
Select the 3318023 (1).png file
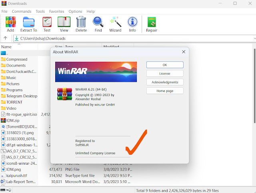18,133
